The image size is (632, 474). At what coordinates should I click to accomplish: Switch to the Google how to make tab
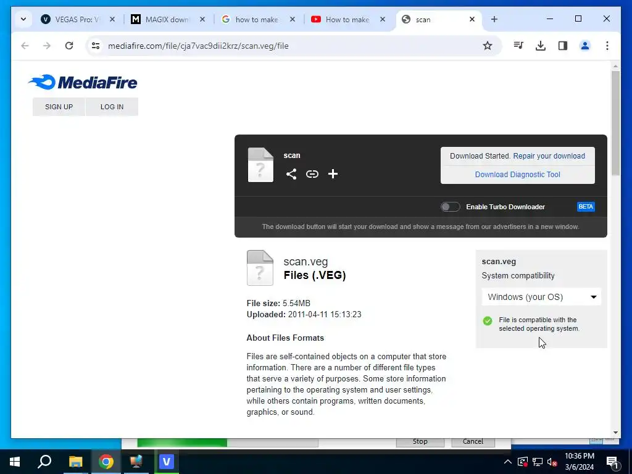click(x=258, y=19)
